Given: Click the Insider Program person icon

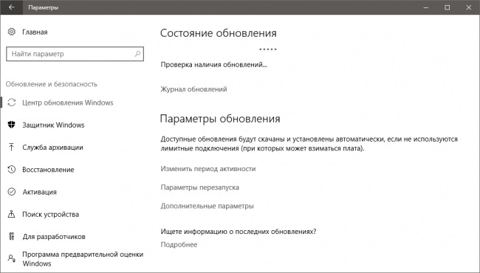Looking at the screenshot, I should (12, 259).
